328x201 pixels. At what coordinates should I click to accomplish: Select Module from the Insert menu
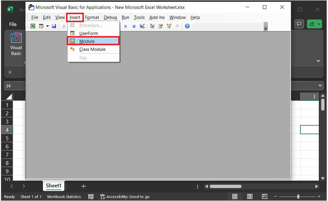[93, 41]
